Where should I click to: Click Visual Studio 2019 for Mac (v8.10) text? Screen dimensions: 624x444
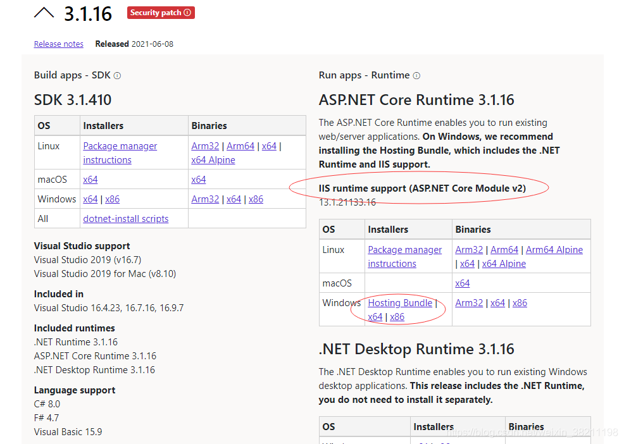105,274
